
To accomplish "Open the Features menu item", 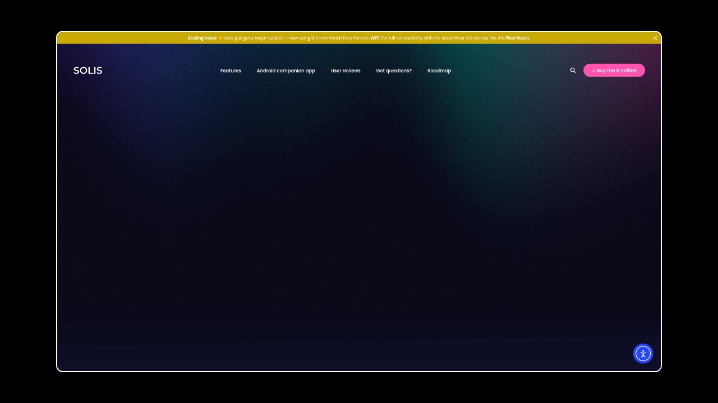I will [231, 71].
